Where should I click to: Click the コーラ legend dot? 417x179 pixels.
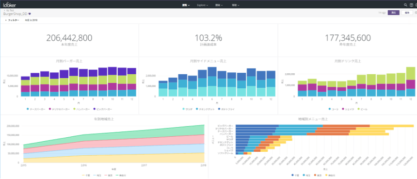(x=330, y=109)
